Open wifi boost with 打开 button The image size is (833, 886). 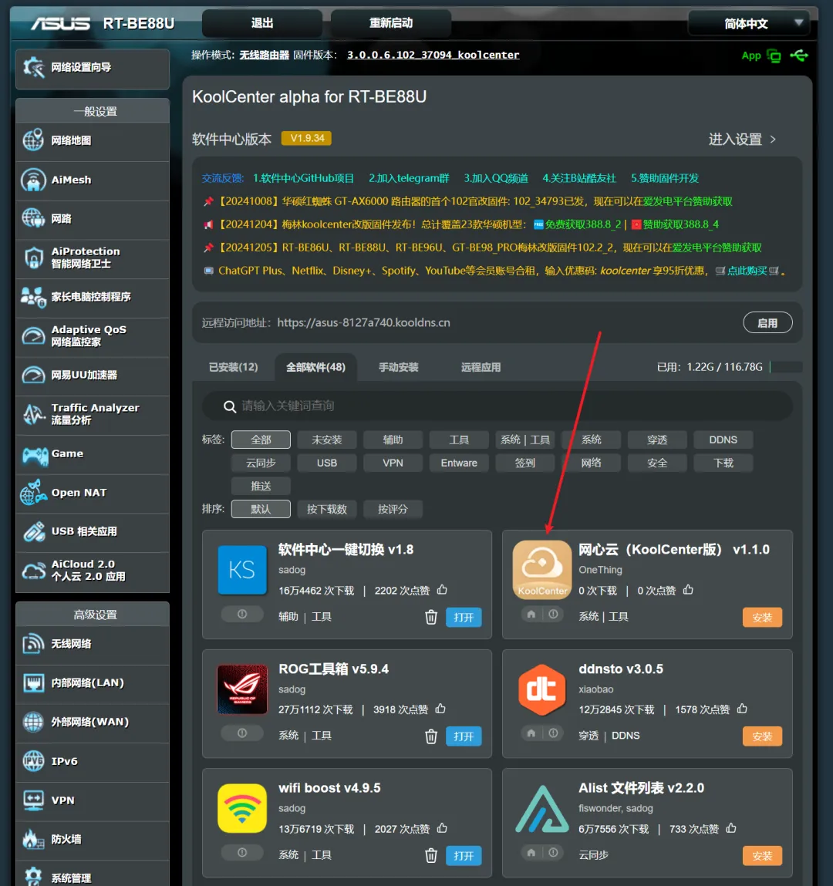coord(464,855)
